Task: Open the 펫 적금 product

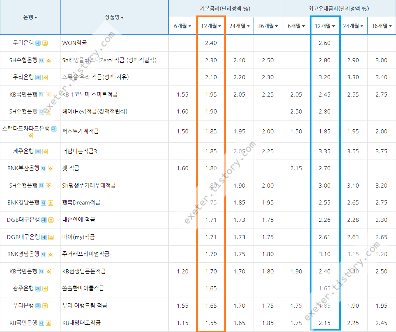Action: pos(71,168)
